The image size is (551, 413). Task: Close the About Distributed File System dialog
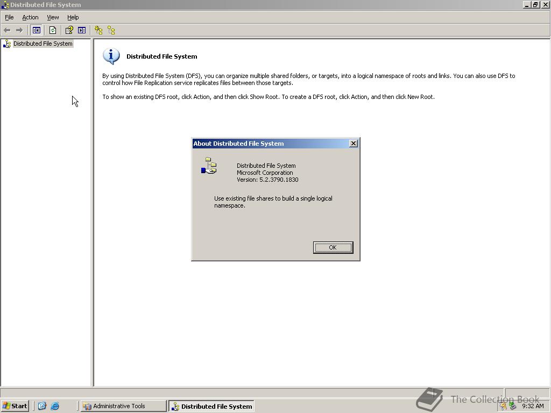pos(353,143)
